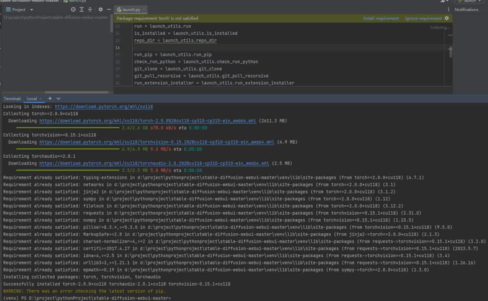Click the locate file (crosshair) icon in Project panel
Screen dimensions: 488x301
[x=73, y=9]
